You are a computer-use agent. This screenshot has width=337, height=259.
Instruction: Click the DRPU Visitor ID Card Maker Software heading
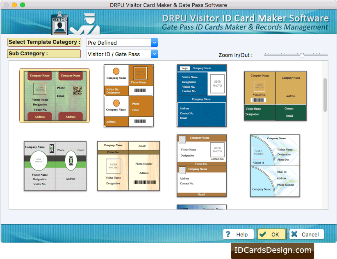[246, 18]
